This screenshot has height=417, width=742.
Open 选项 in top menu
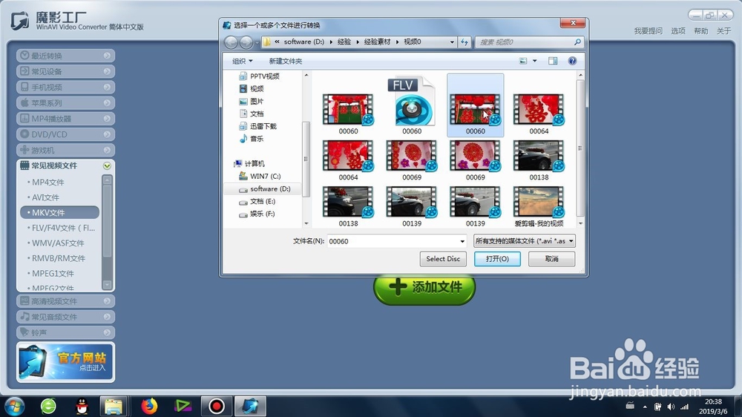pyautogui.click(x=678, y=30)
